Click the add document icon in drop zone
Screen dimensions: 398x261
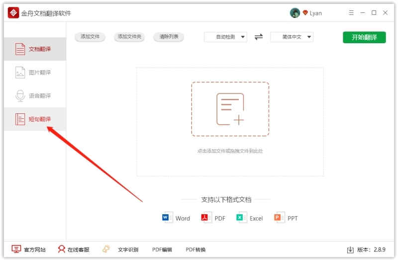coord(230,109)
